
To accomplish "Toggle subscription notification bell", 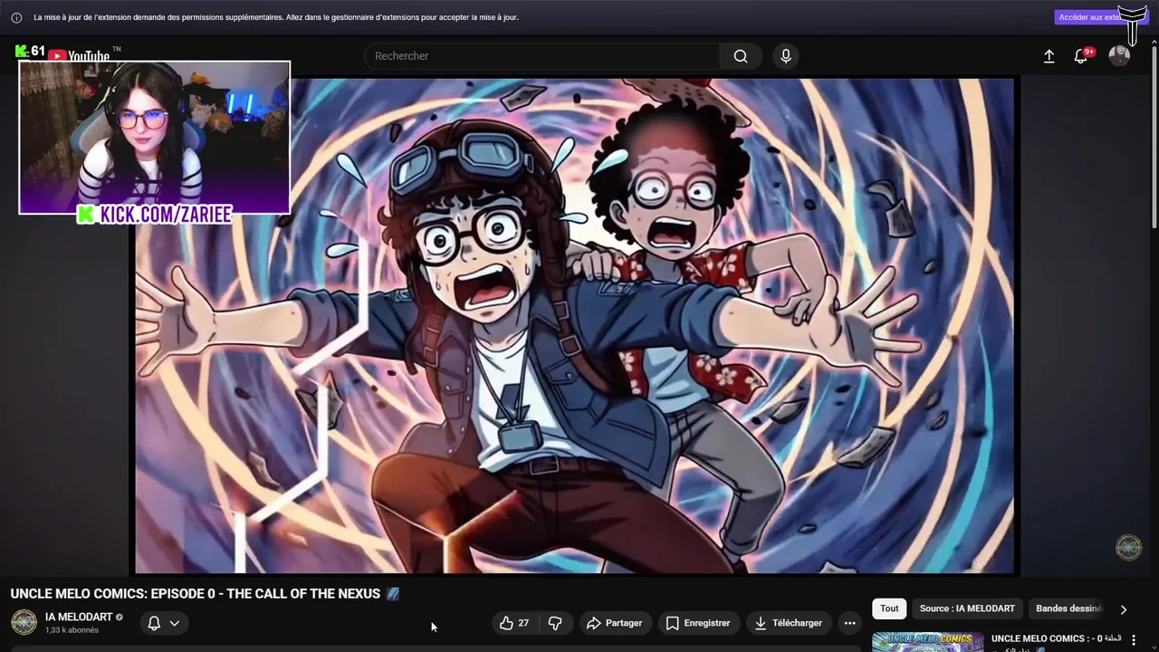I will (x=154, y=623).
